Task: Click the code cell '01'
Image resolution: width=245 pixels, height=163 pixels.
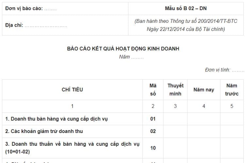Action: point(153,119)
